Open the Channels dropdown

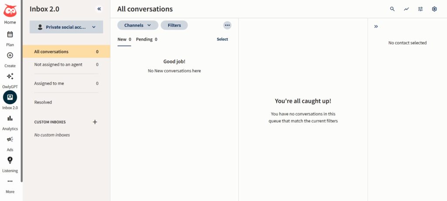point(138,25)
